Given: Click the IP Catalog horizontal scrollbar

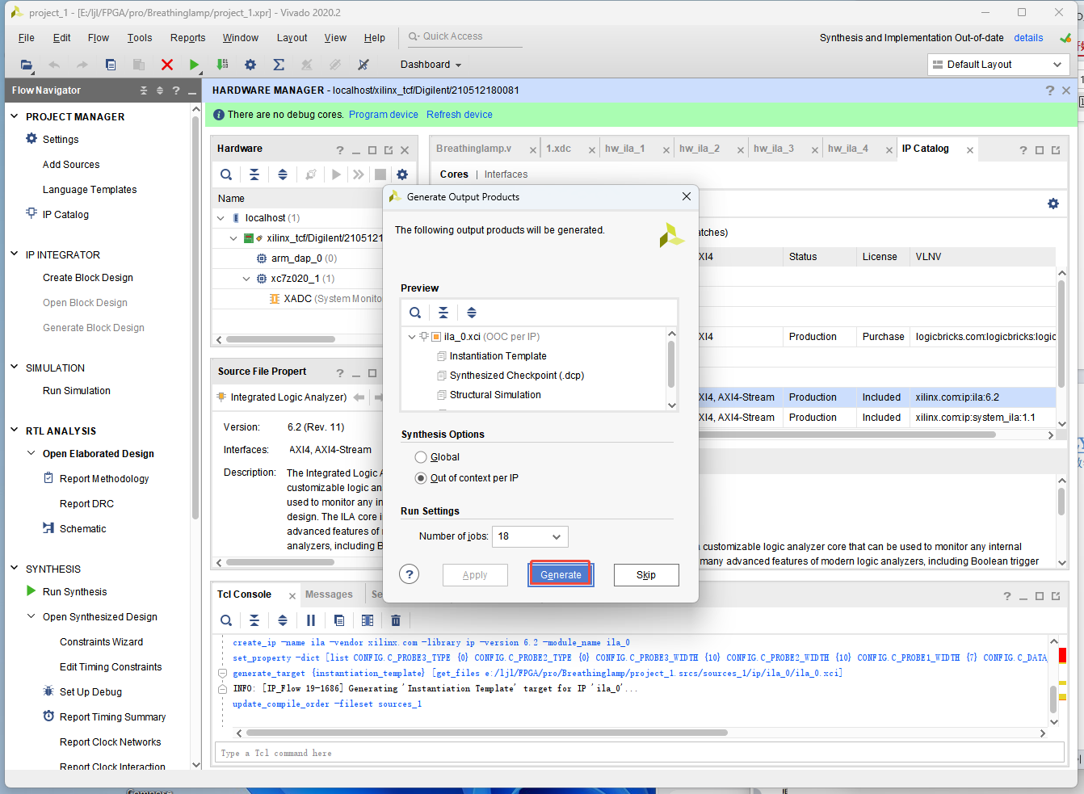Looking at the screenshot, I should coord(848,435).
